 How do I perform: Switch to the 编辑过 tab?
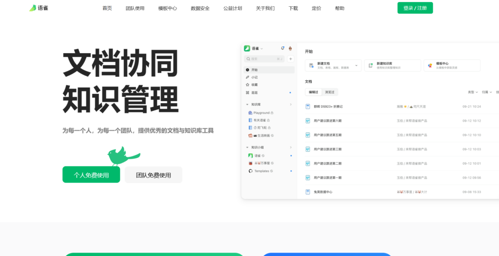click(313, 92)
